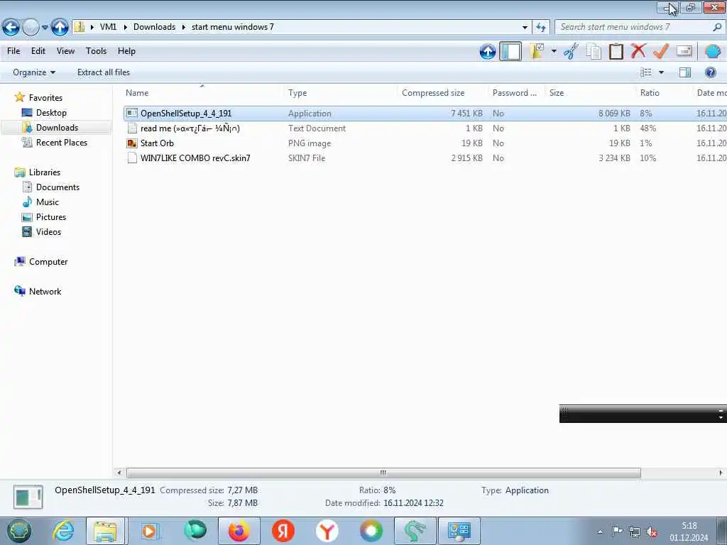Open Libraries in navigation pane
The height and width of the screenshot is (545, 727).
pos(45,172)
